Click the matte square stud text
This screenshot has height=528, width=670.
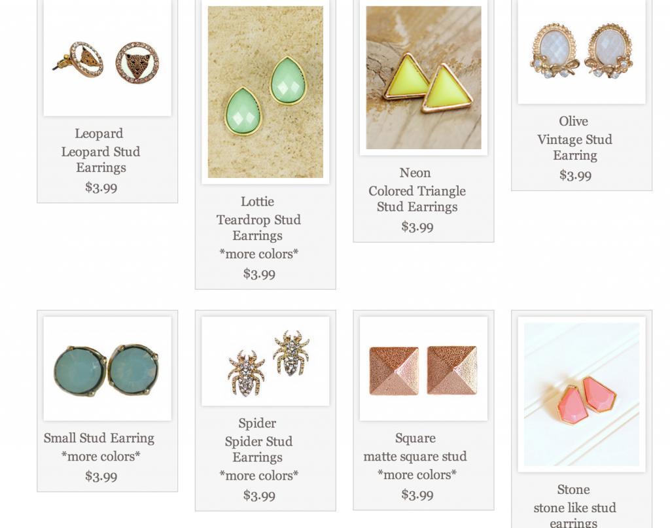coord(415,456)
